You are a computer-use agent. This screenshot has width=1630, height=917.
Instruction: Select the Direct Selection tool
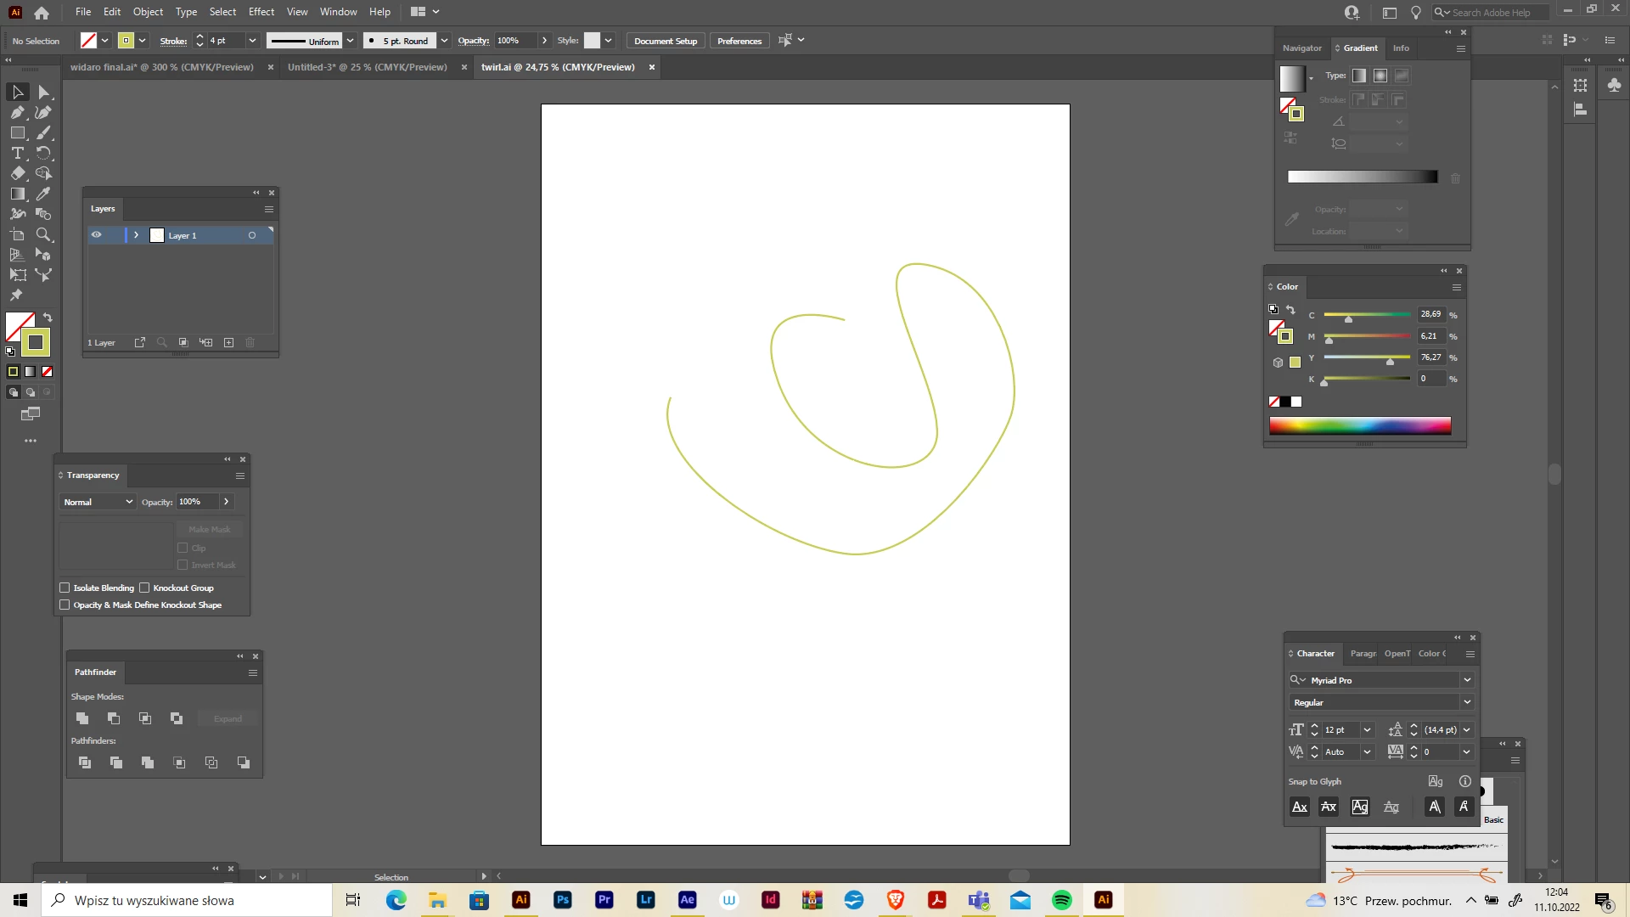[43, 92]
